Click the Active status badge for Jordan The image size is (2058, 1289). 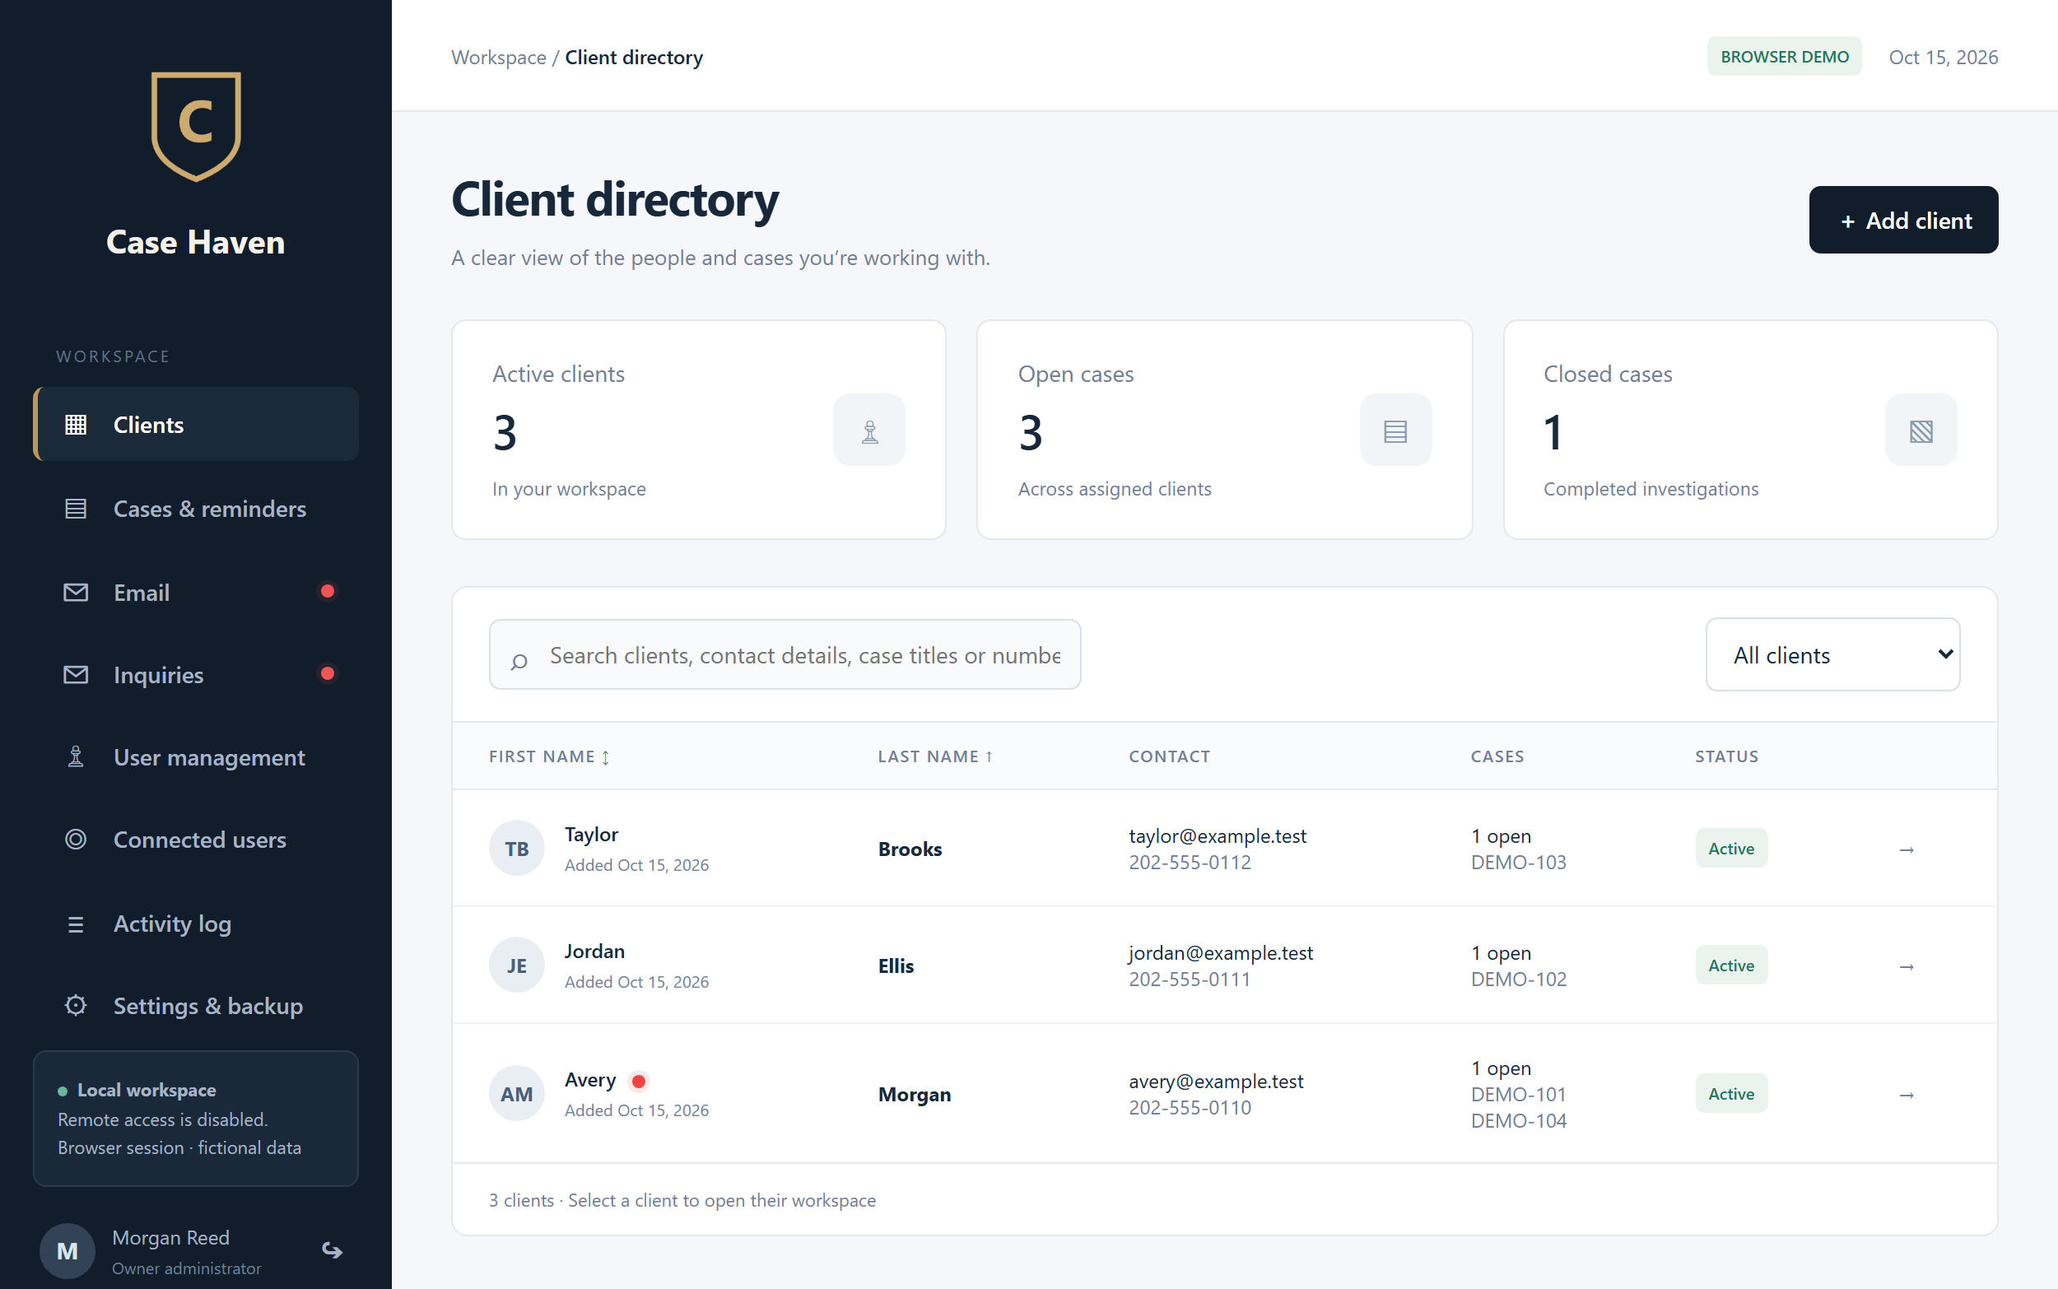click(x=1730, y=965)
